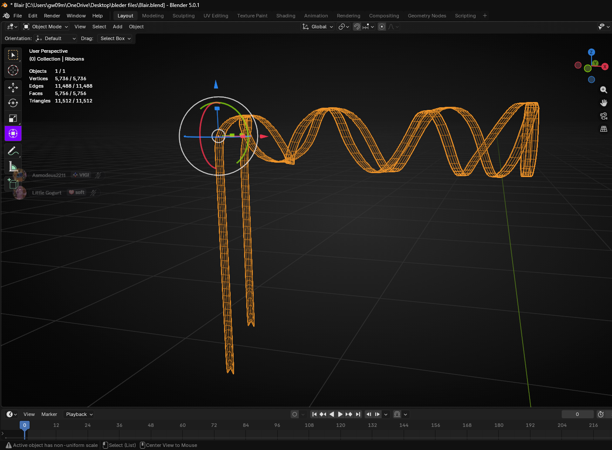Open the Object Mode dropdown
612x450 pixels.
tap(46, 27)
